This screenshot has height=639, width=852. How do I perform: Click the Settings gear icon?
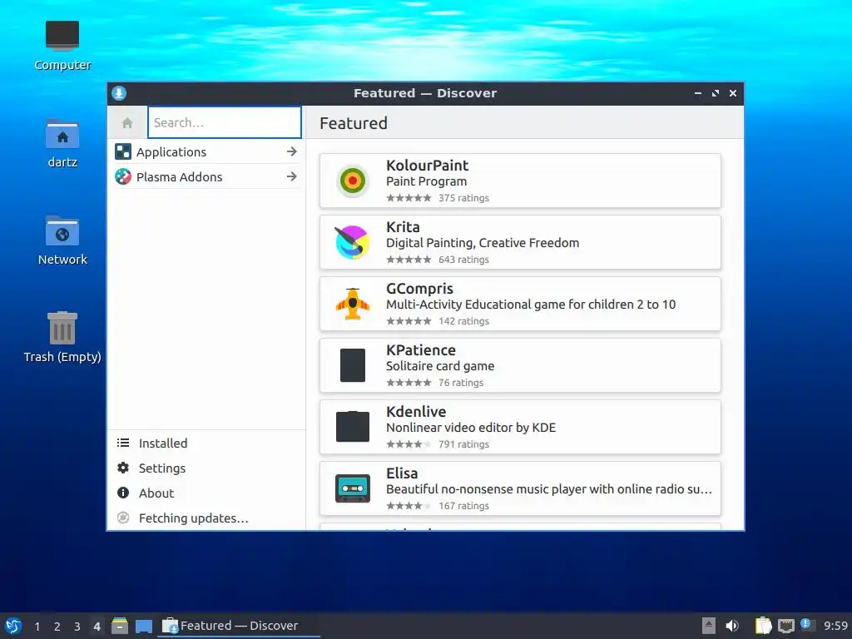[x=123, y=468]
